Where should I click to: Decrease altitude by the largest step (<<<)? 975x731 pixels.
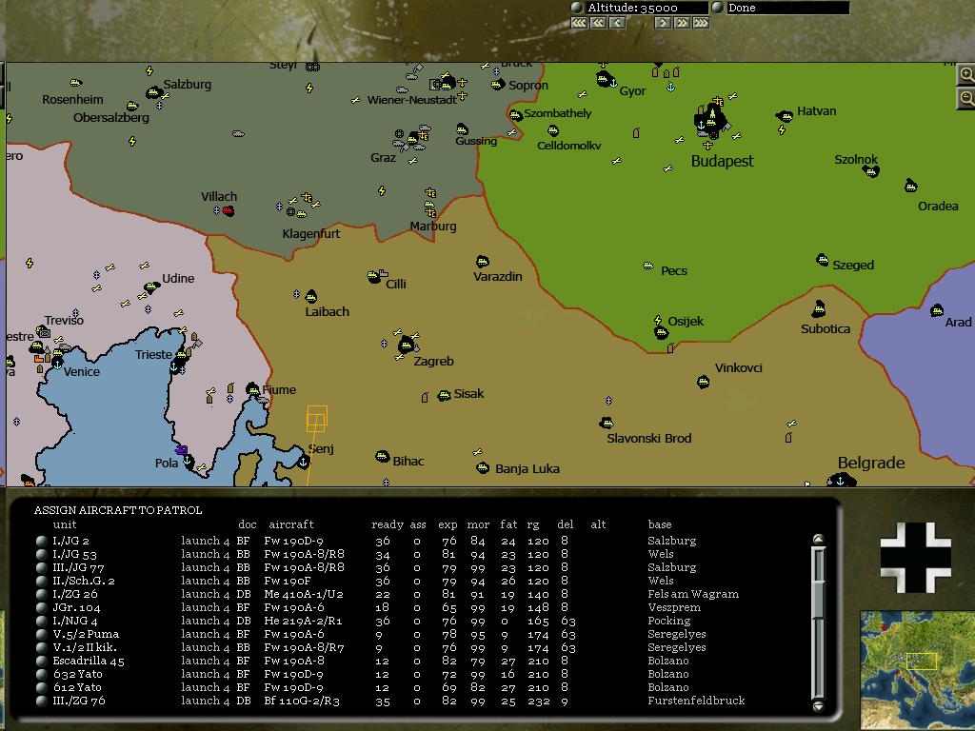point(580,23)
